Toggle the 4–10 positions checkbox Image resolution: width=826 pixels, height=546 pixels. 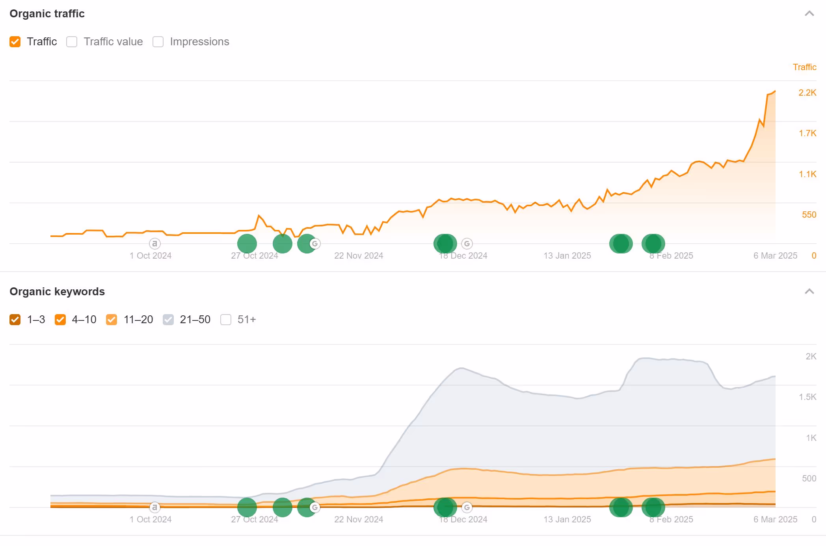tap(60, 320)
